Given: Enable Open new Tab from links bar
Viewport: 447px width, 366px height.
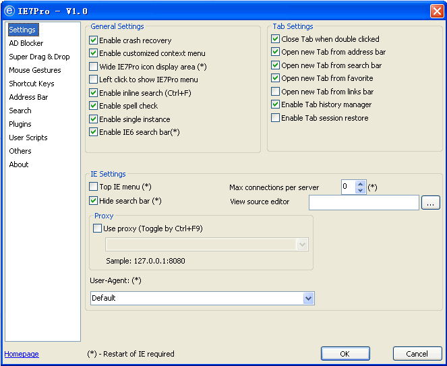Looking at the screenshot, I should point(275,92).
